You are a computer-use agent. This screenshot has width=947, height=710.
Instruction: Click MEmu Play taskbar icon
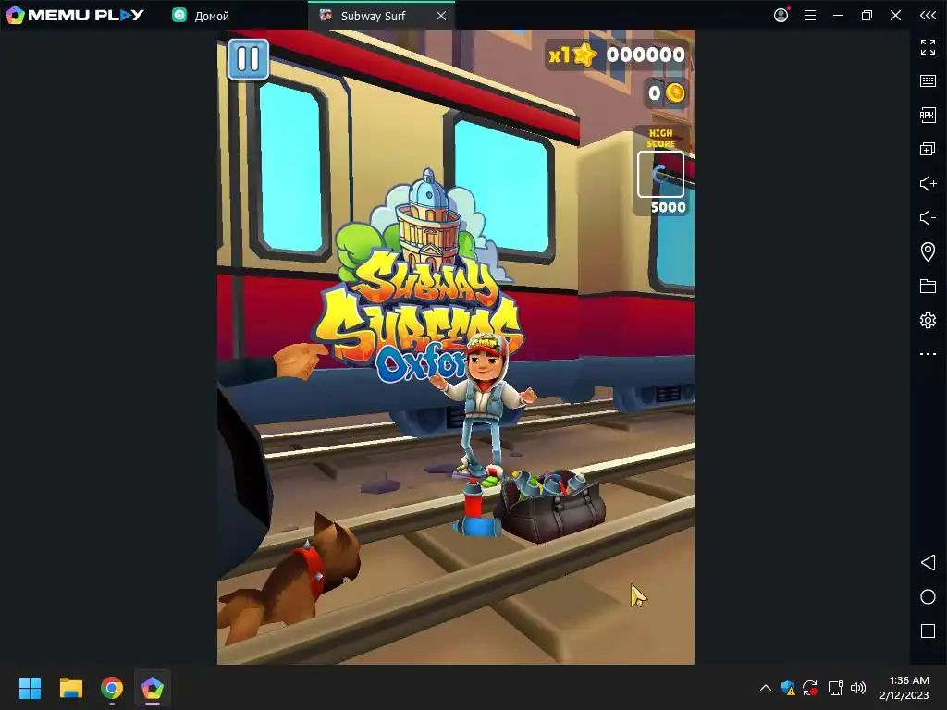click(153, 688)
